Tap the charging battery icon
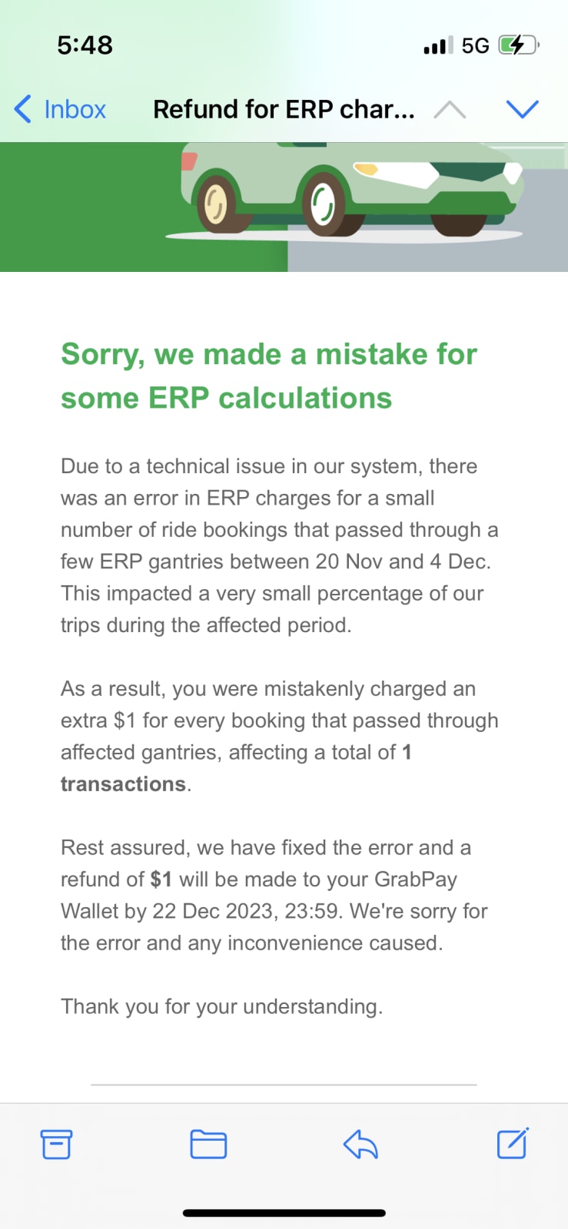This screenshot has width=568, height=1229. [515, 45]
